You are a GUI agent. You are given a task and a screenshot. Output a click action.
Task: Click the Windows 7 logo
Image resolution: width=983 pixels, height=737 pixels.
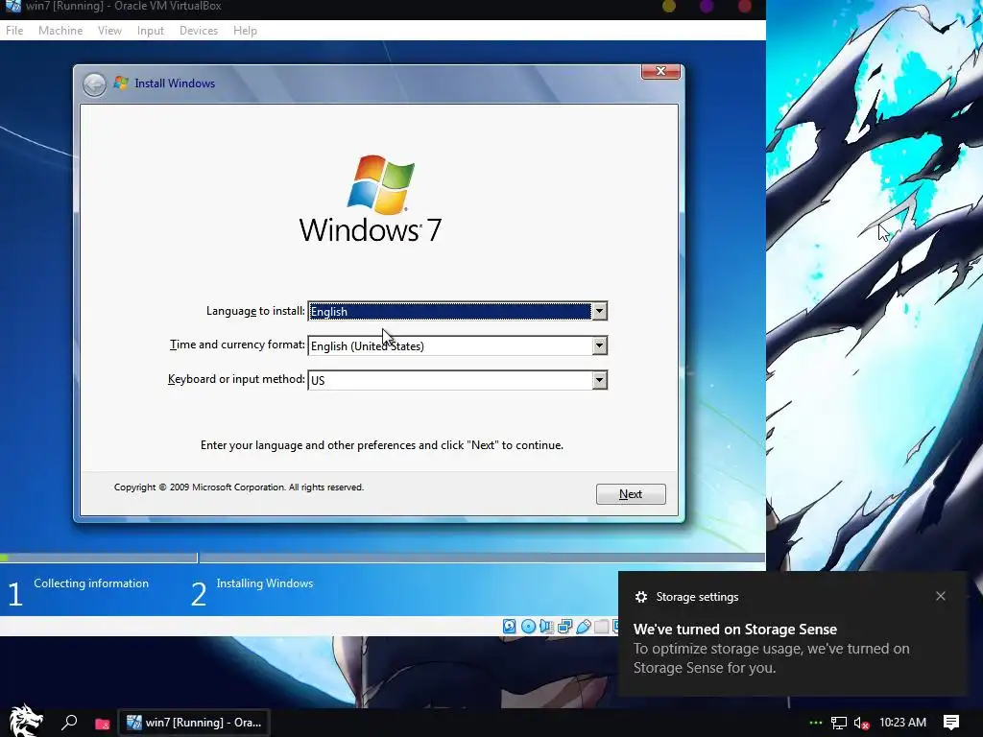tap(371, 200)
